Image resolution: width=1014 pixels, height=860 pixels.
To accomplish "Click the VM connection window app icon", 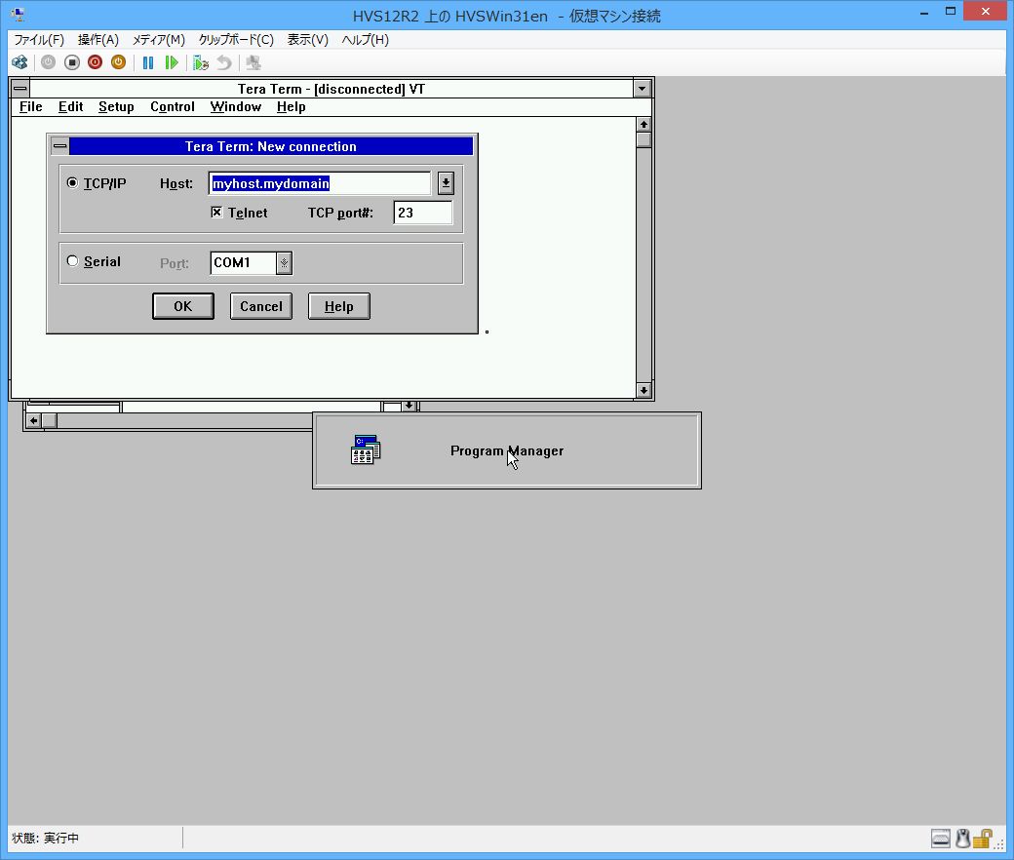I will pyautogui.click(x=19, y=14).
